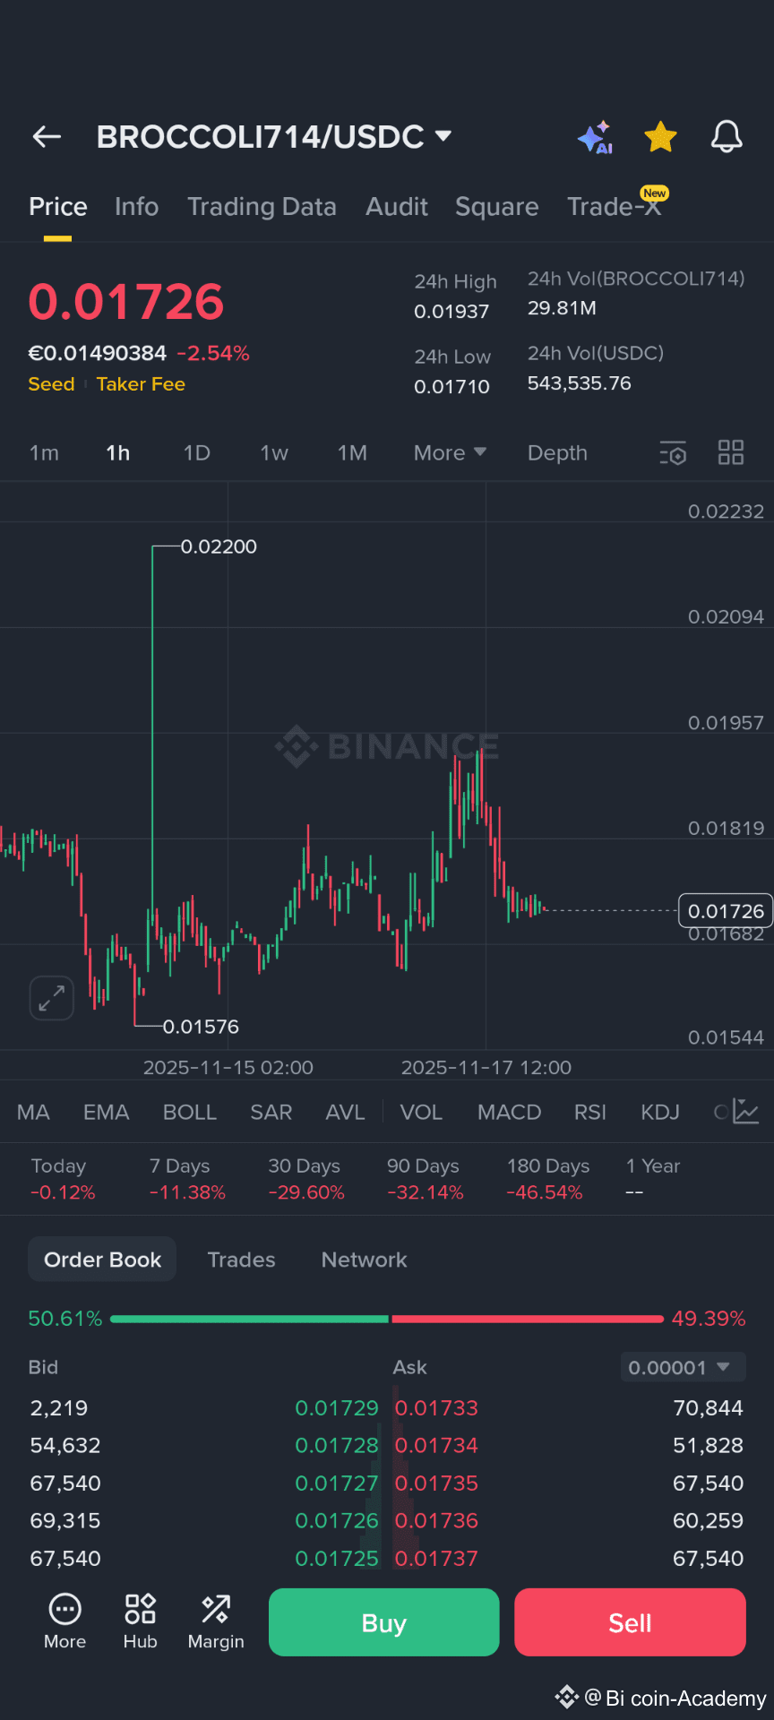
Task: Open the Margin trading icon
Action: click(216, 1621)
